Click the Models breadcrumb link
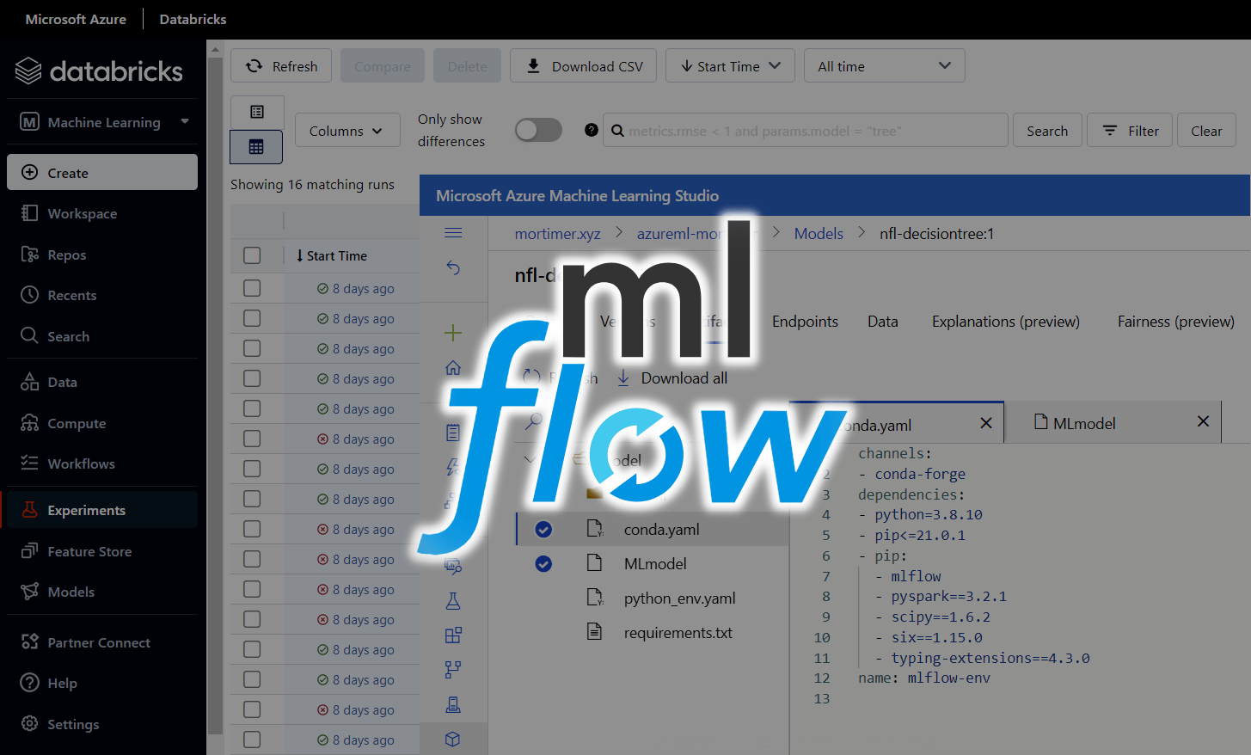This screenshot has width=1251, height=755. point(819,234)
